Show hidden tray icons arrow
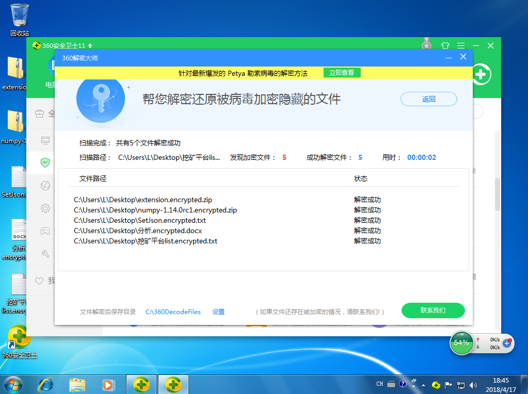 click(x=423, y=385)
